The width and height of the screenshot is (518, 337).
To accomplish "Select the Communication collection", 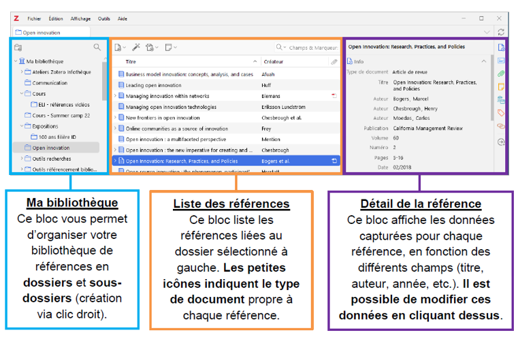I will pyautogui.click(x=50, y=83).
